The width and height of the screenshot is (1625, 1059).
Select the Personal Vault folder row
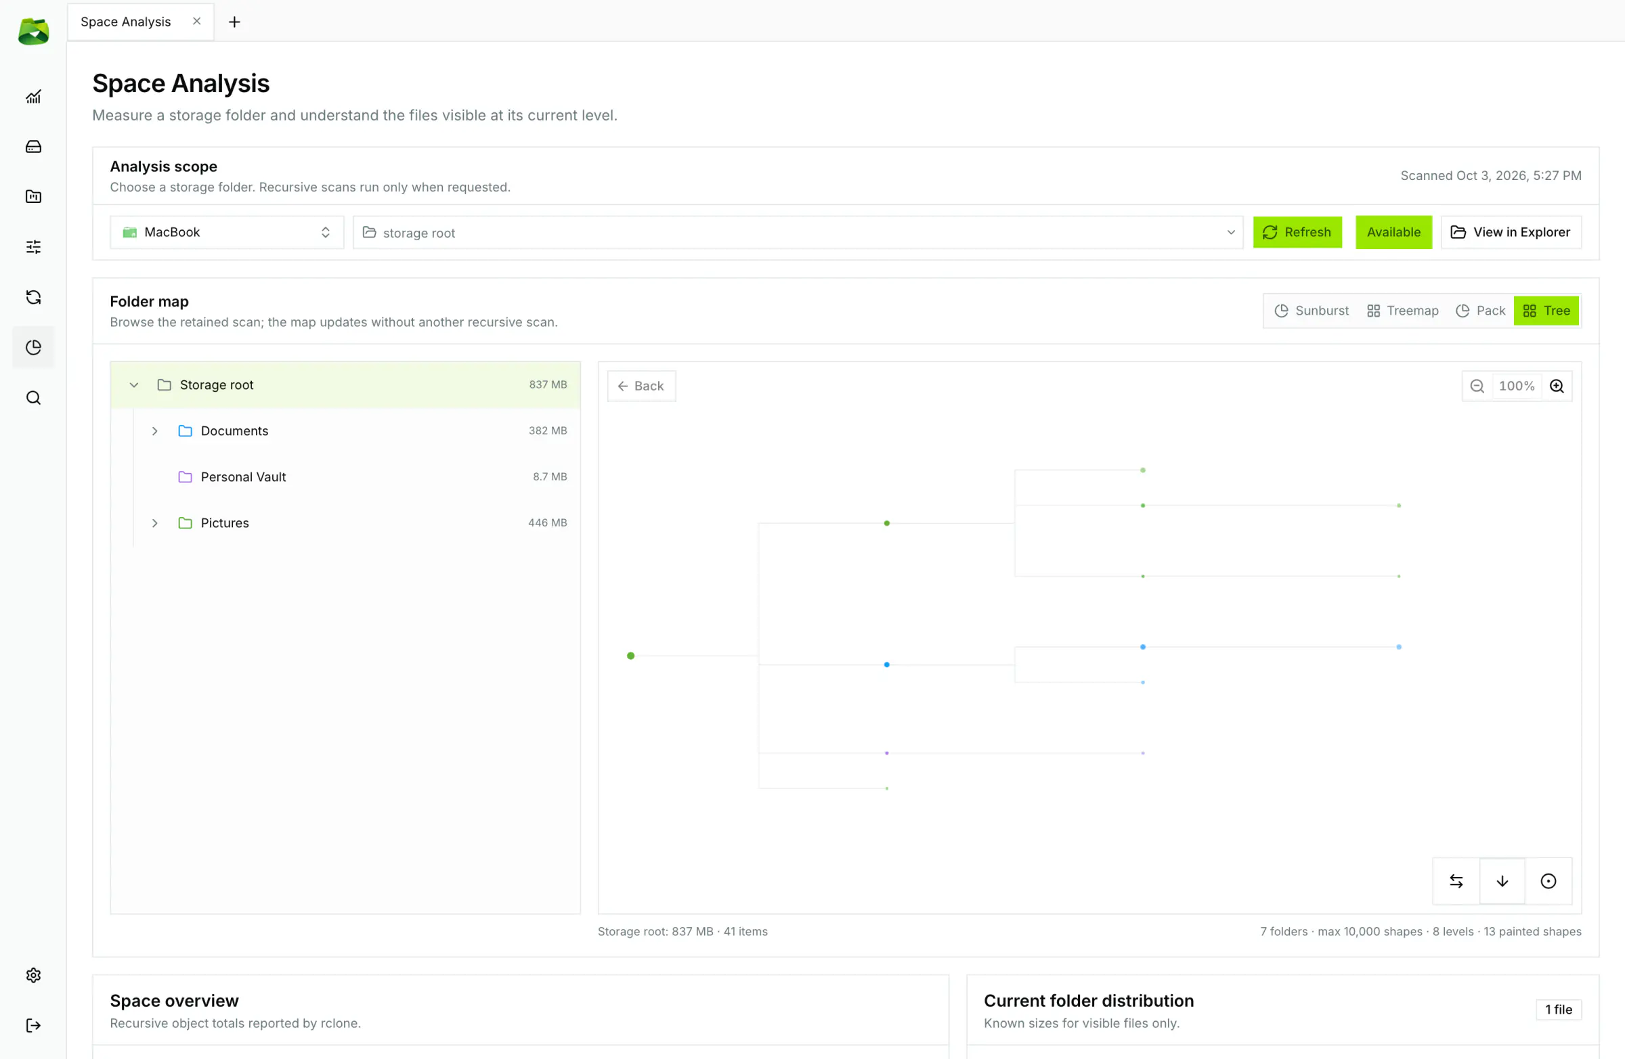pos(345,477)
